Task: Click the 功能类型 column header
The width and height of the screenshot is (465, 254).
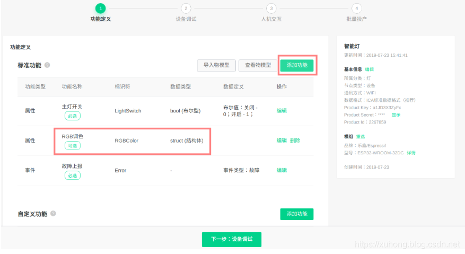Action: pyautogui.click(x=36, y=86)
